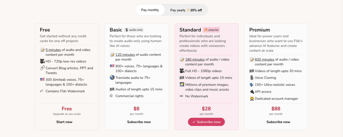Subscribe now to the Premium plan

(x=278, y=122)
